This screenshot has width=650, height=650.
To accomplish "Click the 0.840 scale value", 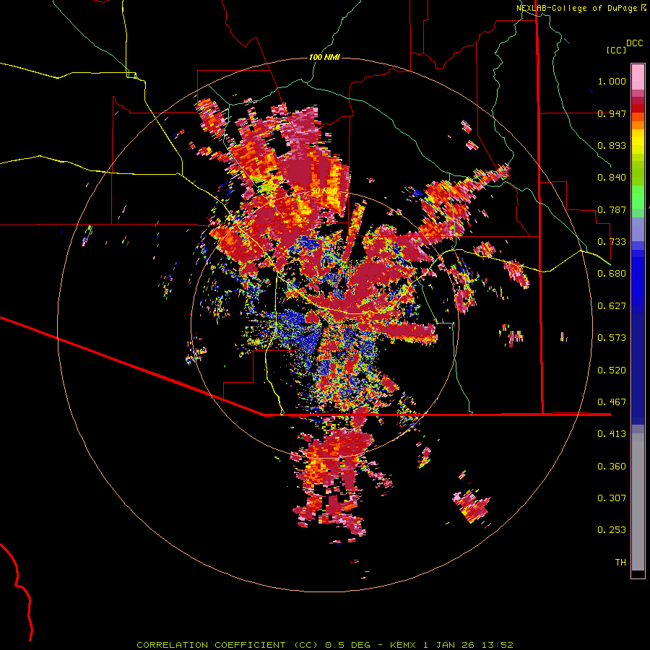I will [612, 178].
